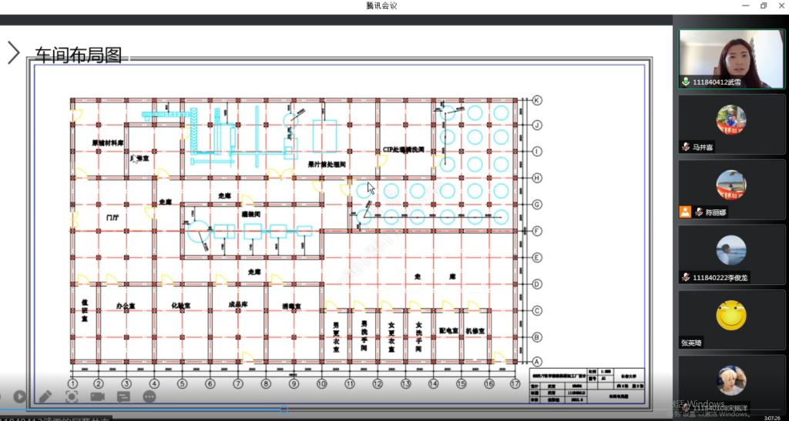Viewport: 789px width, 421px height.
Task: Click the 女洗手间 vertical room label
Action: click(x=418, y=336)
